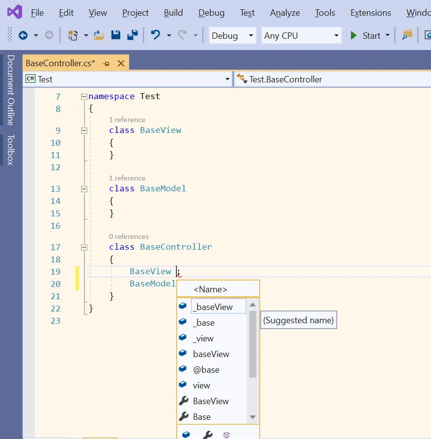
Task: Collapse the BaseController class outline region
Action: 83,247
